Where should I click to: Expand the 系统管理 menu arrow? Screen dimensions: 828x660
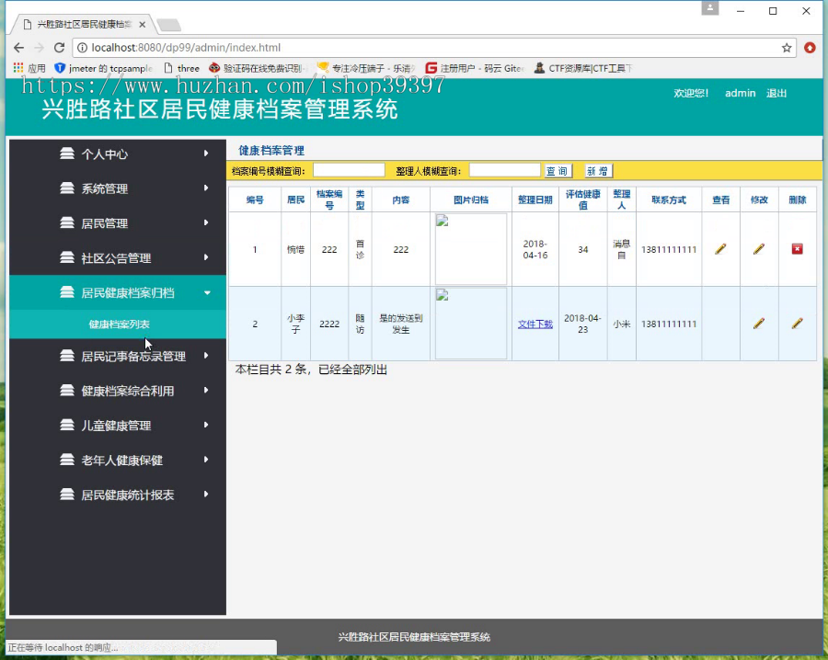click(x=206, y=188)
